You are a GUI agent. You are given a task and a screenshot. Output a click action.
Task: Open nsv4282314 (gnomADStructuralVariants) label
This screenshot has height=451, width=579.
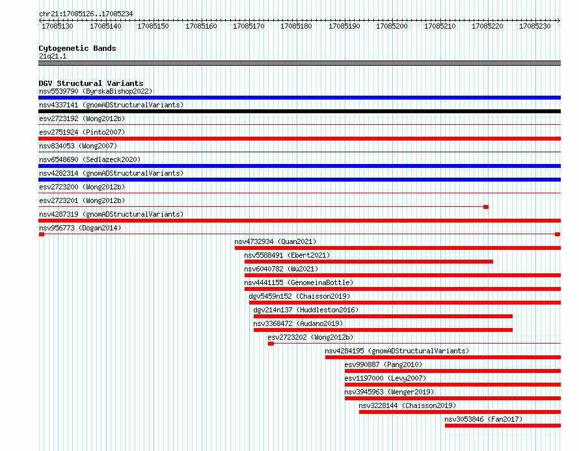(111, 173)
